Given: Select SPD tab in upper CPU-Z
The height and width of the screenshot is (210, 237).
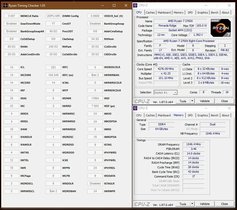Looking at the screenshot, I should tap(190, 13).
